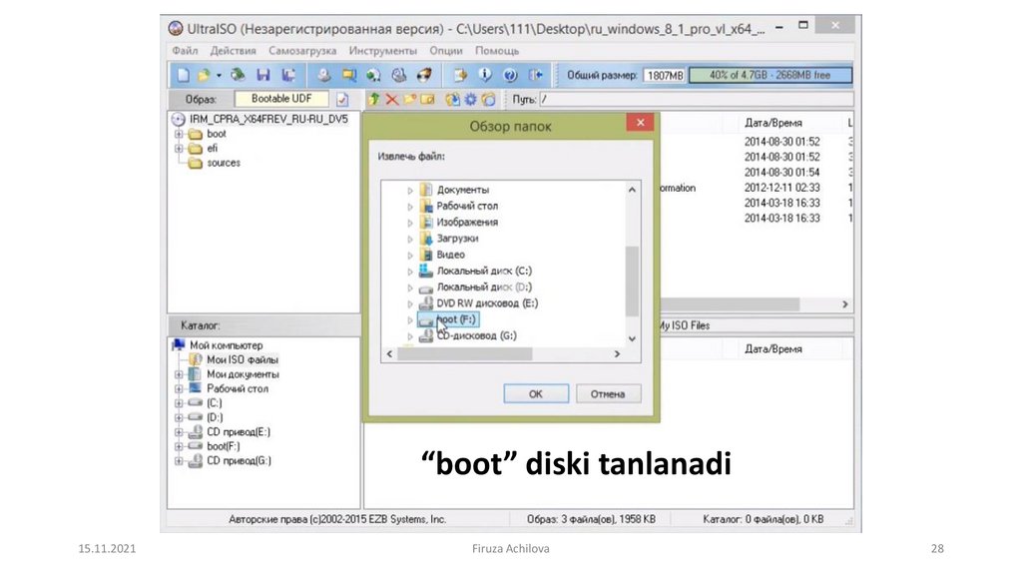Screen dimensions: 1022x575
Task: Expand Рабочий стол in the folder browser dialog
Action: point(410,207)
